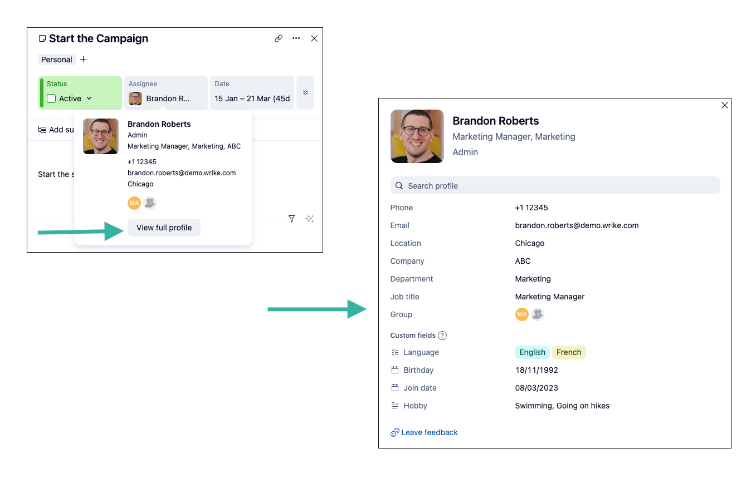
Task: Click the ABC company value
Action: pos(523,261)
